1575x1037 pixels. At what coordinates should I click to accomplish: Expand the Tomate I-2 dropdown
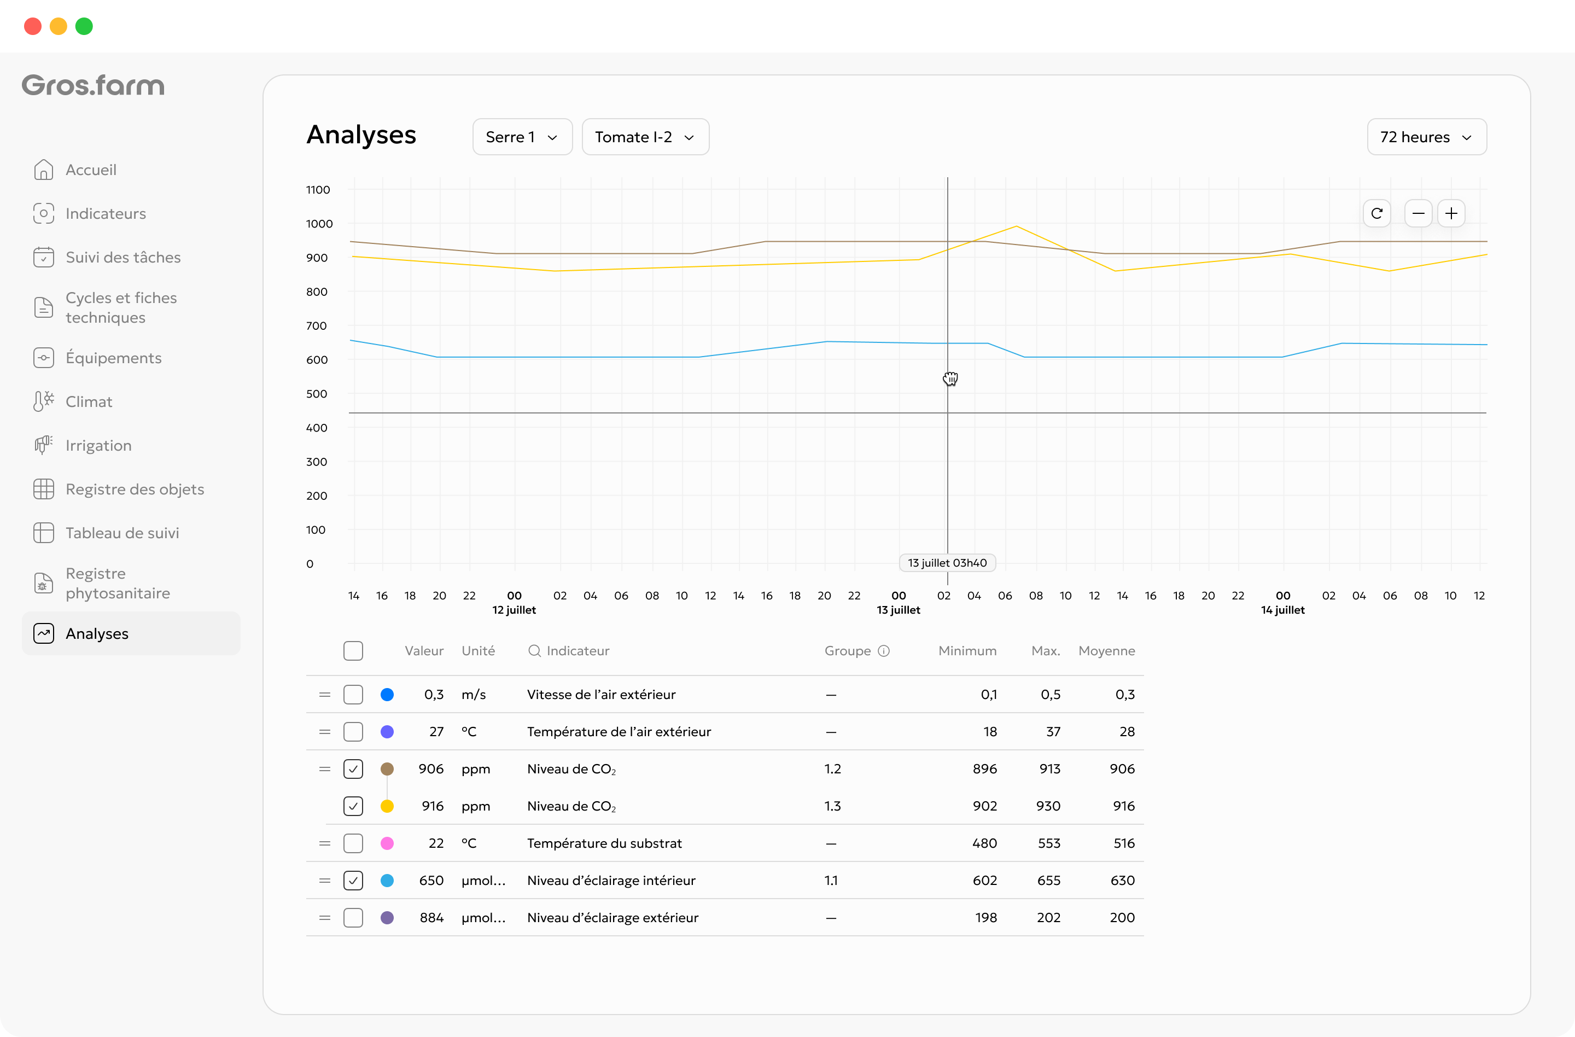tap(645, 137)
